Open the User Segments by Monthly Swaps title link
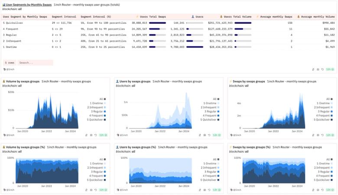338x195 pixels. pyautogui.click(x=29, y=4)
